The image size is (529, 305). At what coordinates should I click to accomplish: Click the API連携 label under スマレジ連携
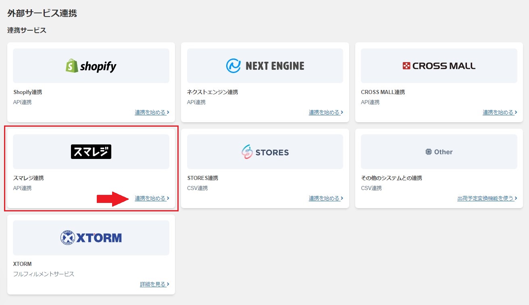[x=23, y=188]
